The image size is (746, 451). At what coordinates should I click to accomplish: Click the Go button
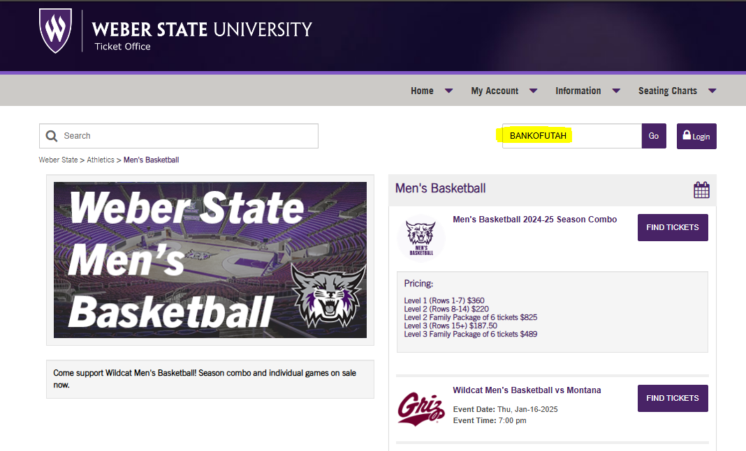[x=654, y=136]
